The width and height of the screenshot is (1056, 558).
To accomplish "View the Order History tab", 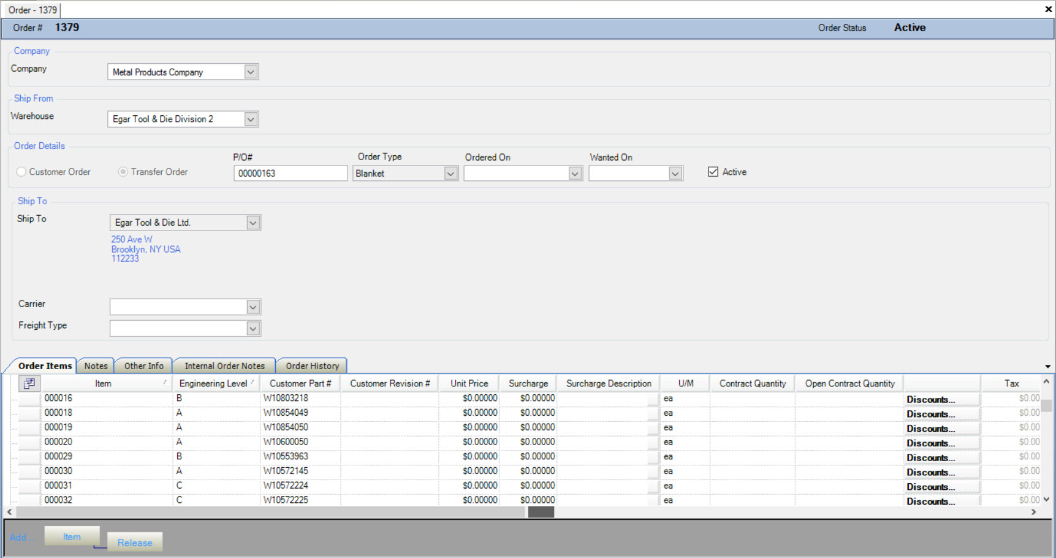I will point(313,366).
